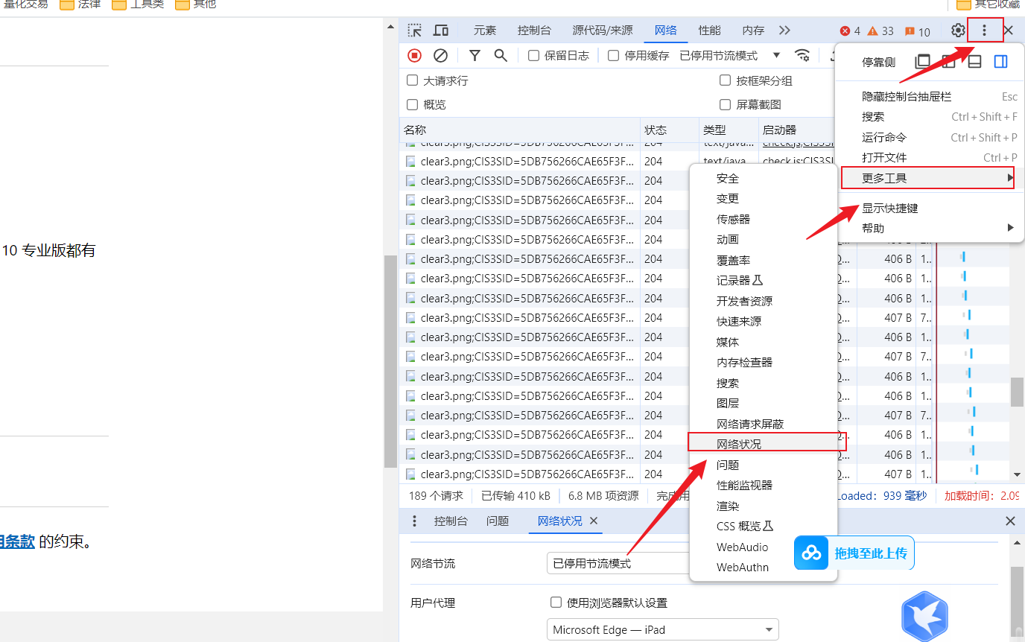Stop recording the network log
The image size is (1025, 642).
point(415,55)
